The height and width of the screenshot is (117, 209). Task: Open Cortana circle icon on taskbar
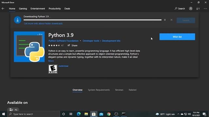[64, 114]
